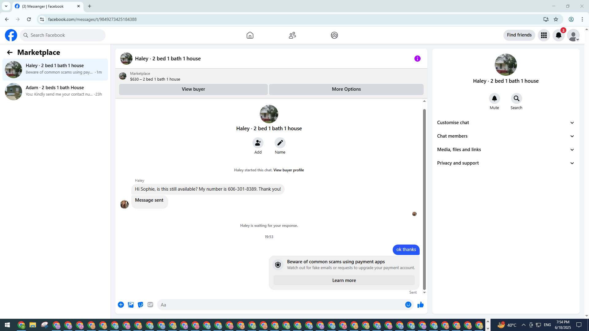Image resolution: width=589 pixels, height=331 pixels.
Task: Open Marketplace listing $630 2 bed 1 bath
Action: pyautogui.click(x=155, y=76)
